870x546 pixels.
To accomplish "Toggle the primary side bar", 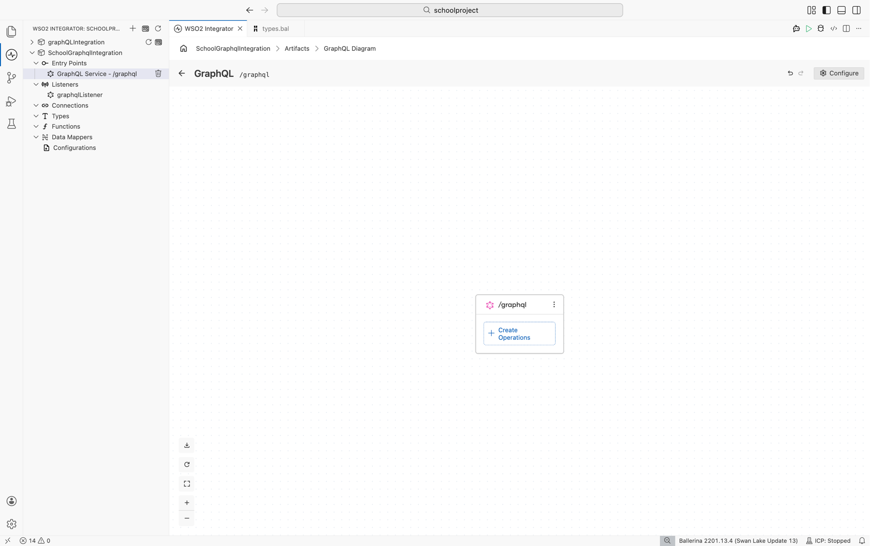I will [826, 10].
